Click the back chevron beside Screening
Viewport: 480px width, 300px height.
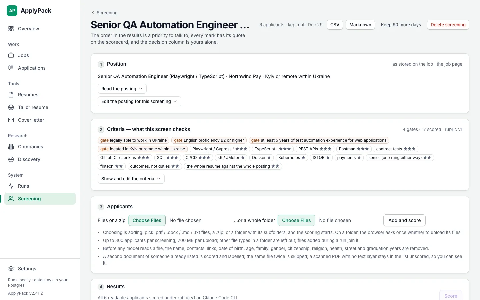[x=93, y=13]
